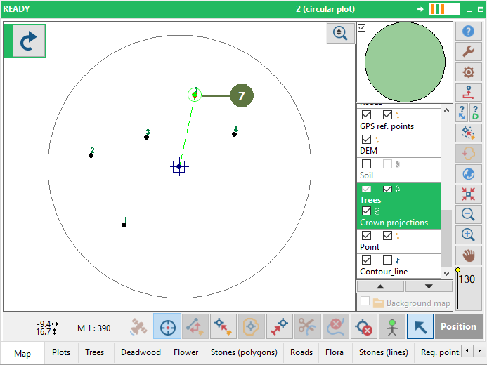Open the Roads tab

pyautogui.click(x=301, y=352)
